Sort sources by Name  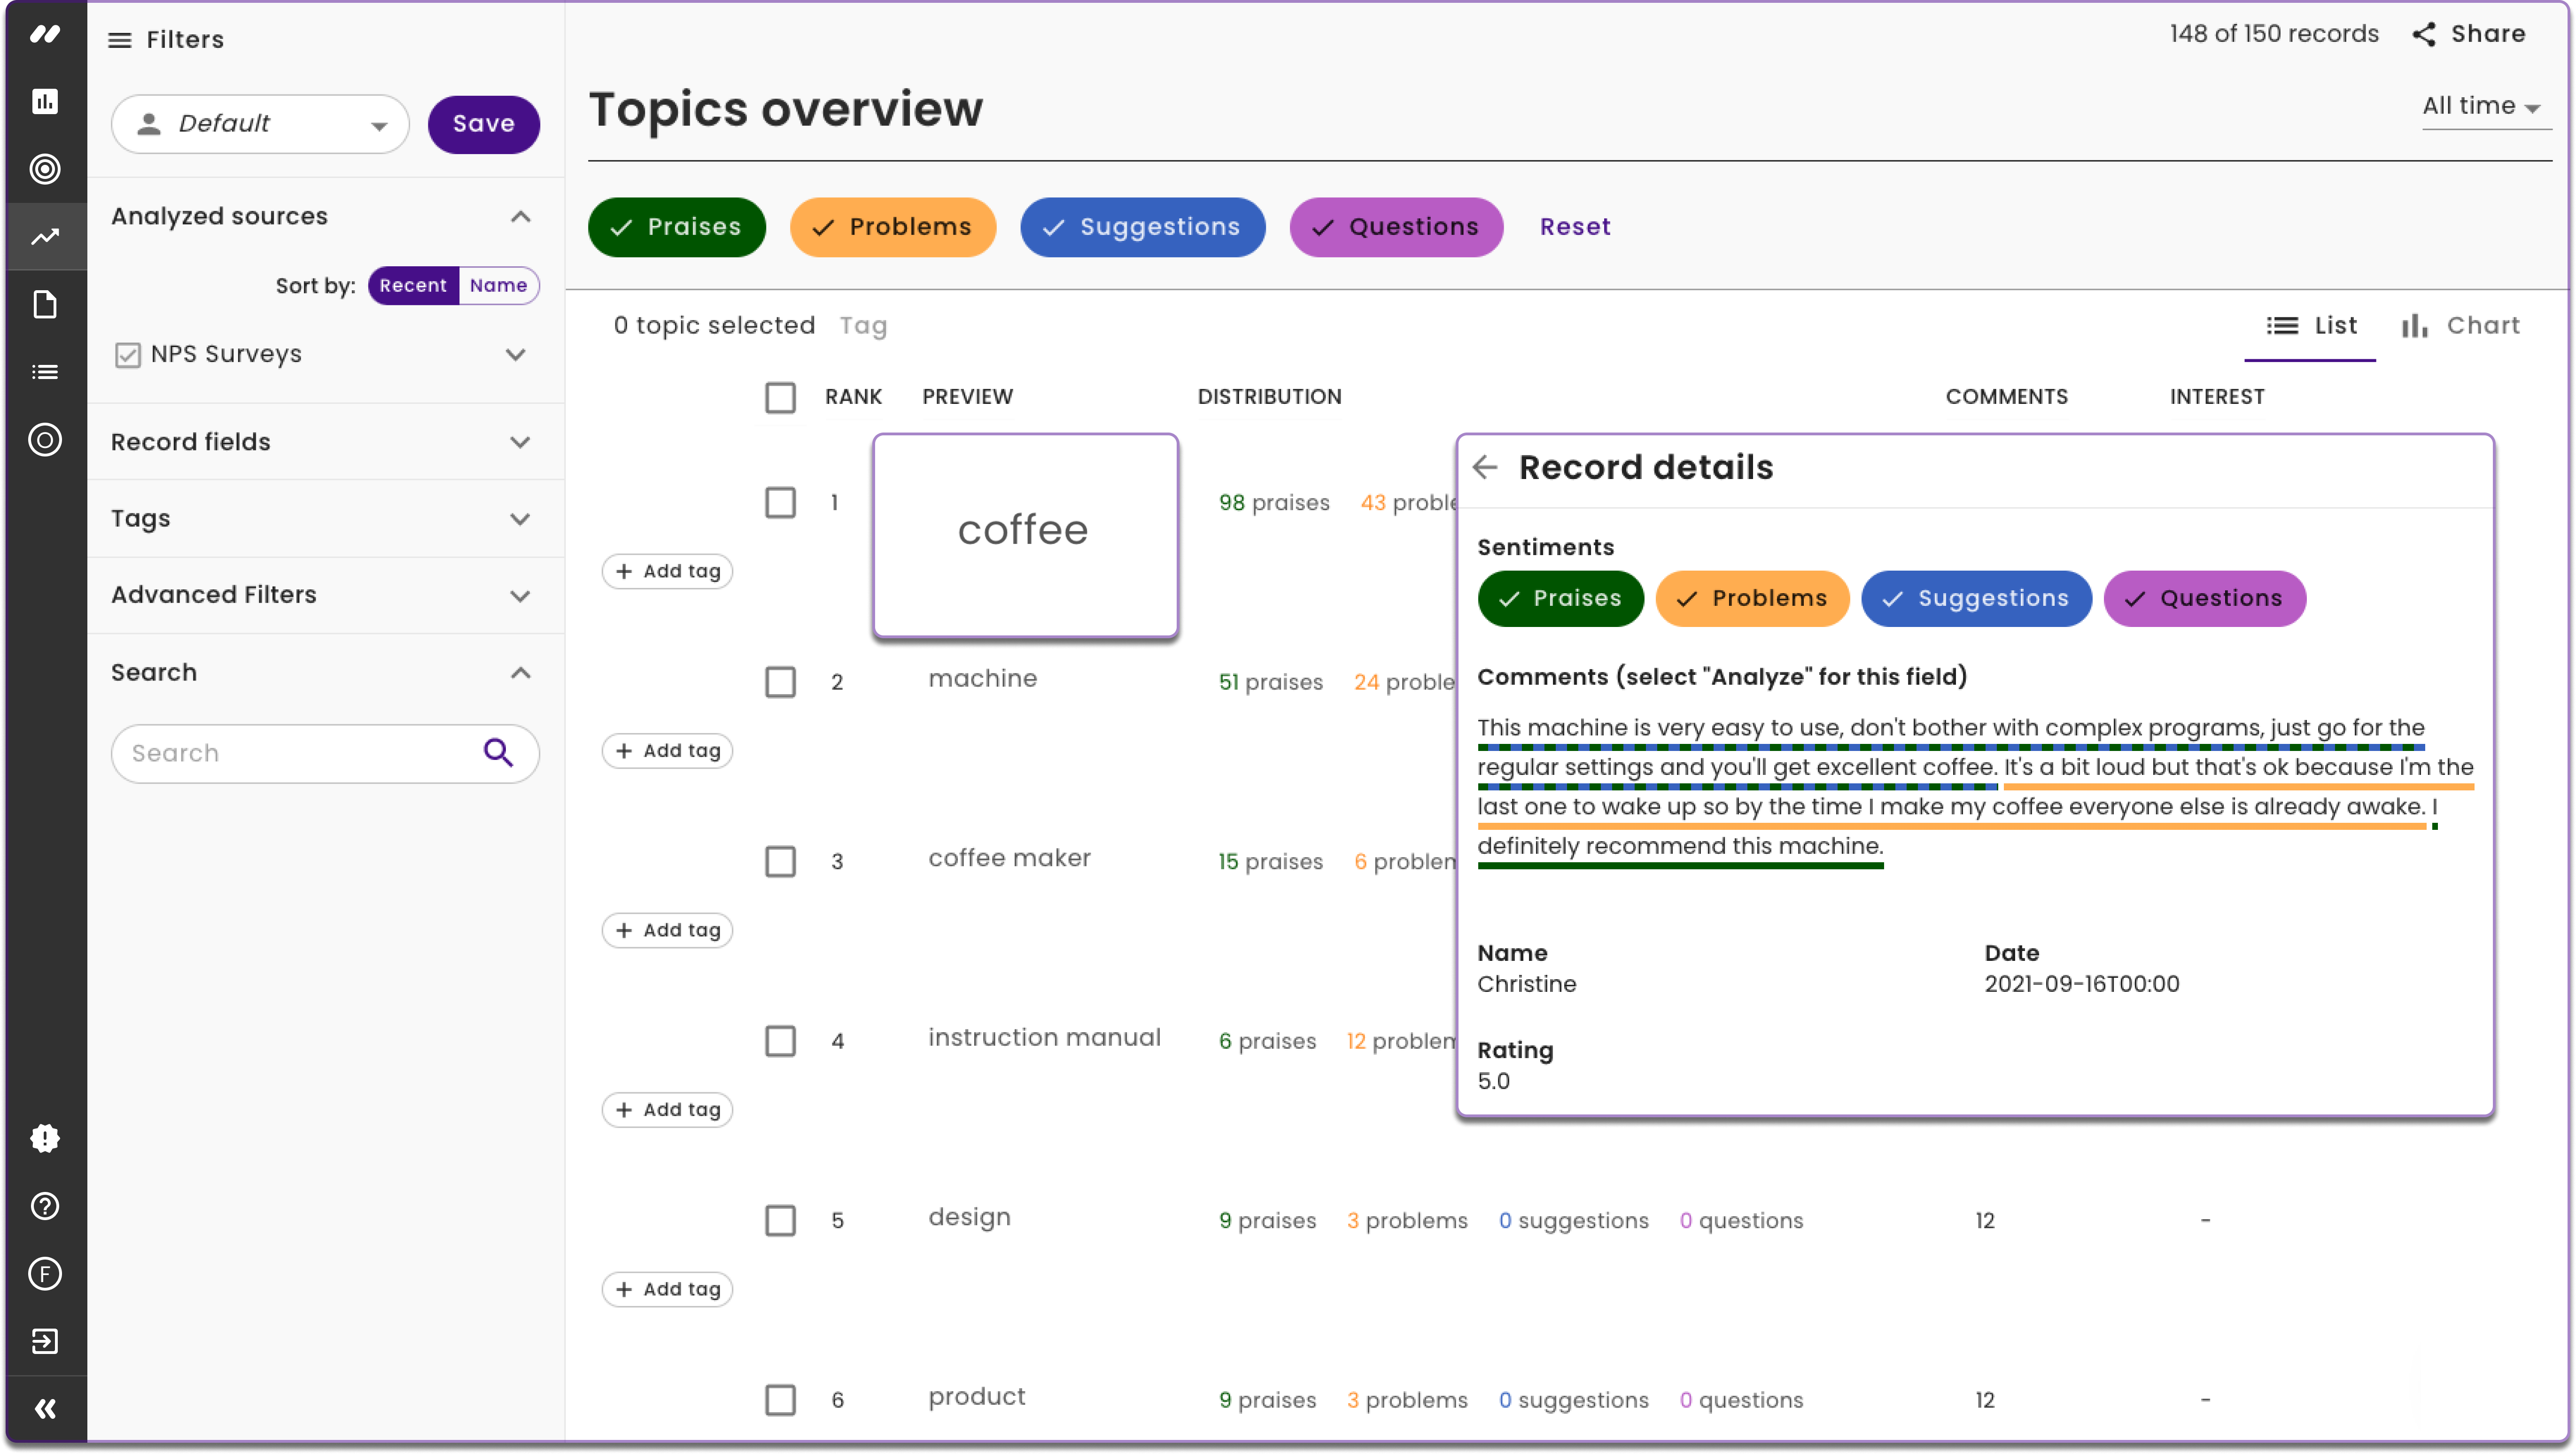click(498, 286)
